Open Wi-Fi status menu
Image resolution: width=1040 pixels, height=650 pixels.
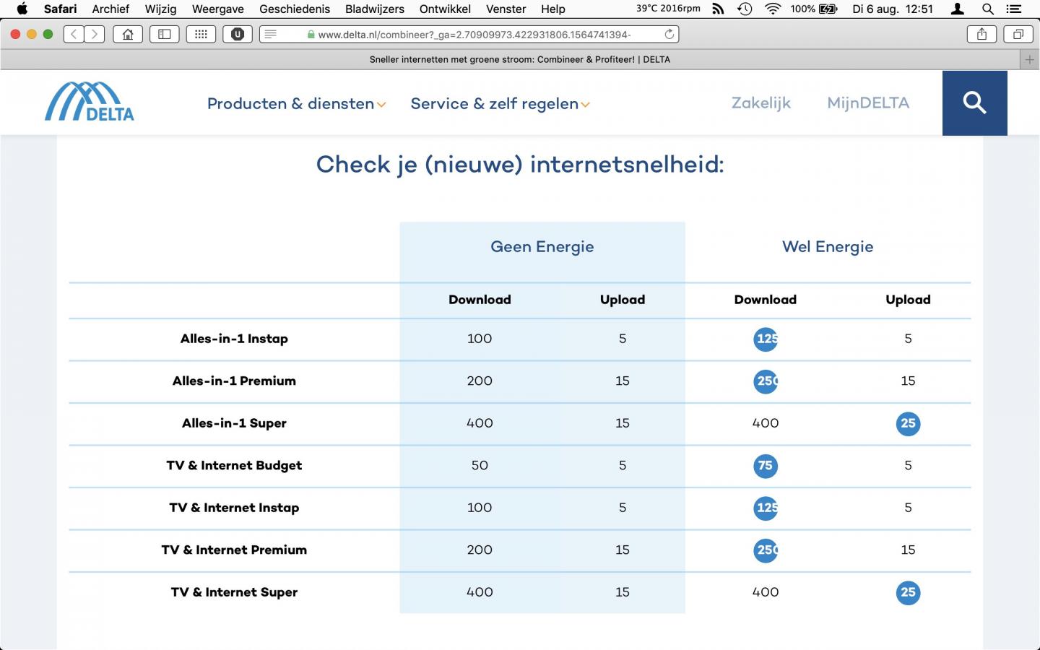pyautogui.click(x=773, y=9)
